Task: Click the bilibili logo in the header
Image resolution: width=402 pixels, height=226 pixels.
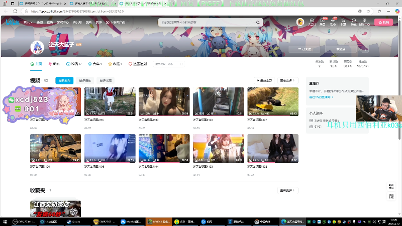Action: pyautogui.click(x=12, y=22)
